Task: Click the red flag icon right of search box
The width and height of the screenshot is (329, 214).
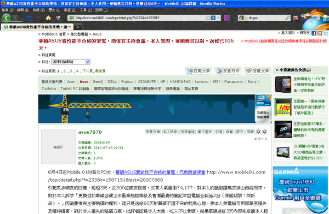Action: pos(296,18)
